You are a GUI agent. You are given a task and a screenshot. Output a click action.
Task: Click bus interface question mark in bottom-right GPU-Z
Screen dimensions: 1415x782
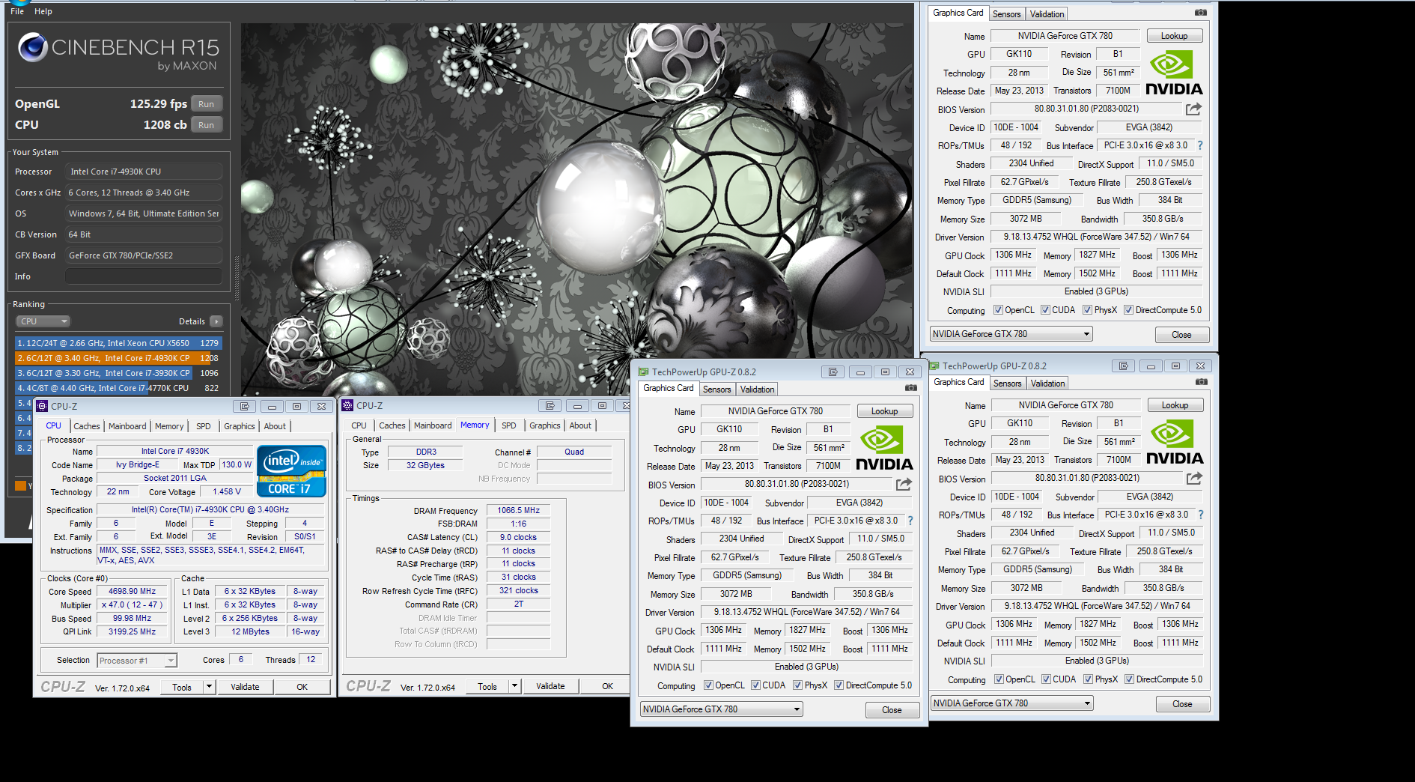click(x=1201, y=515)
